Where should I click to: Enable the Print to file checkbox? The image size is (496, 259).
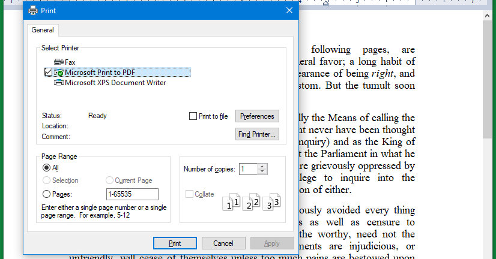(193, 116)
